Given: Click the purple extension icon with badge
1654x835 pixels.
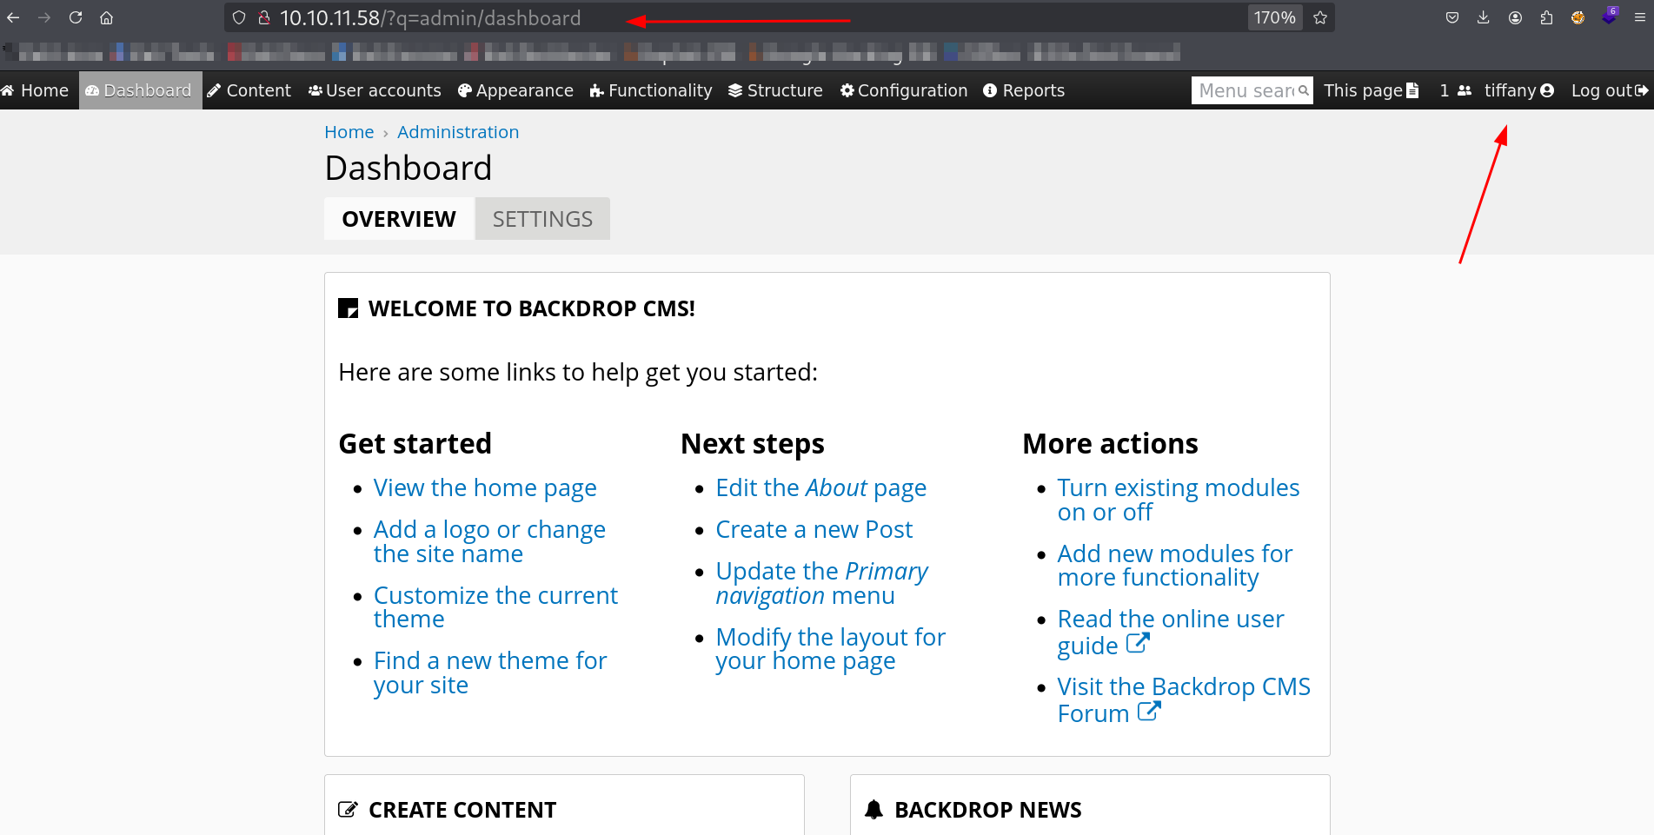Looking at the screenshot, I should (1610, 17).
